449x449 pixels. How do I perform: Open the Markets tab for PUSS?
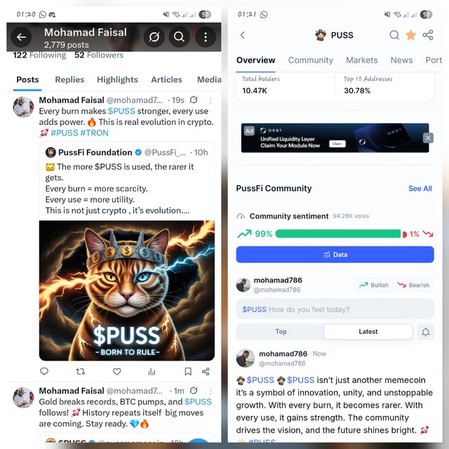362,60
